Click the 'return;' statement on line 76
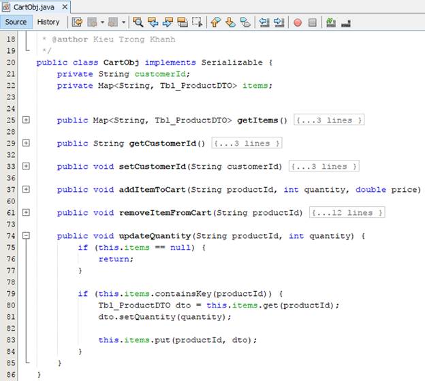The width and height of the screenshot is (425, 381). 116,259
